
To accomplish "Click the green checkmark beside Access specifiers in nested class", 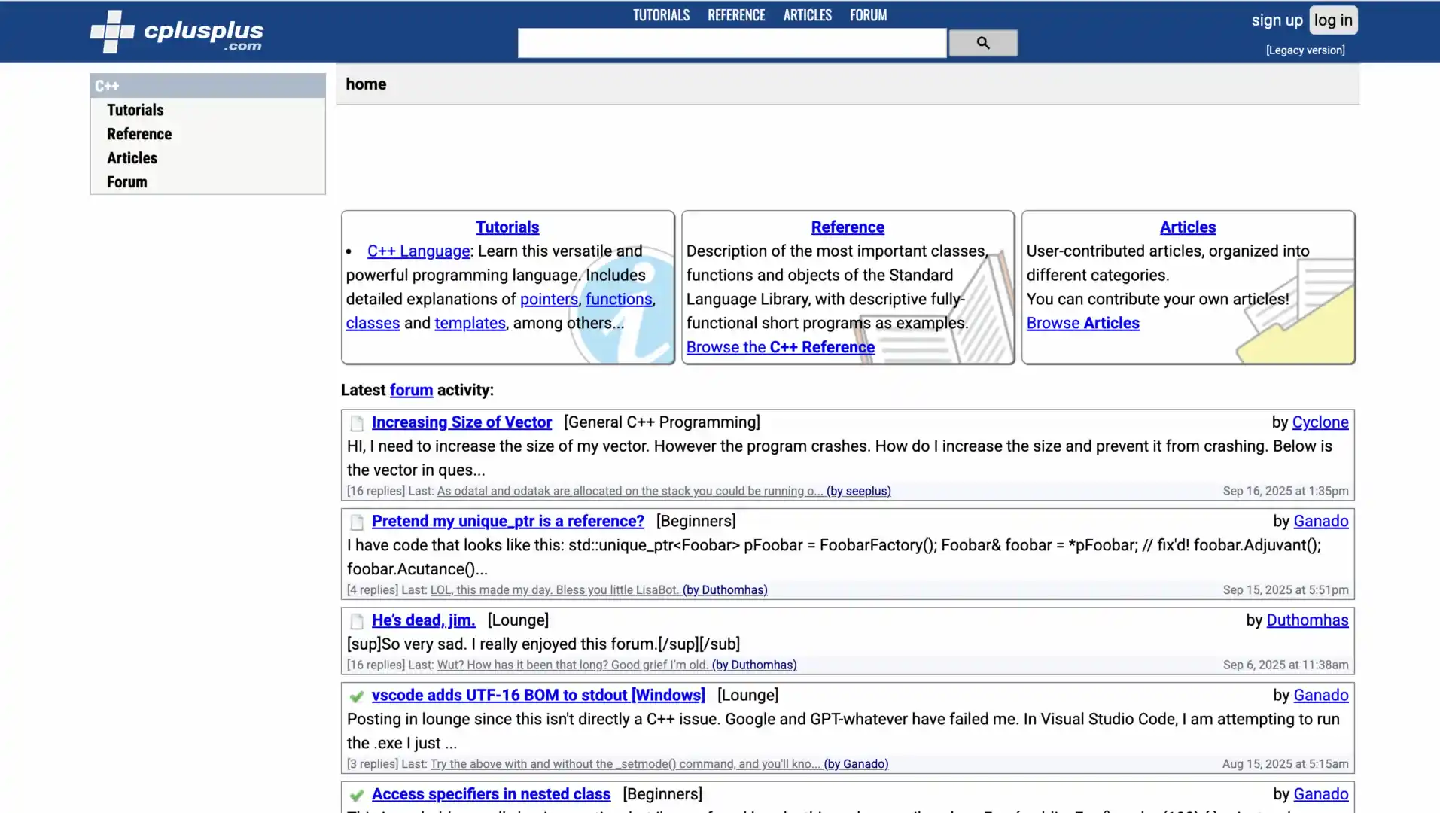I will pos(357,795).
